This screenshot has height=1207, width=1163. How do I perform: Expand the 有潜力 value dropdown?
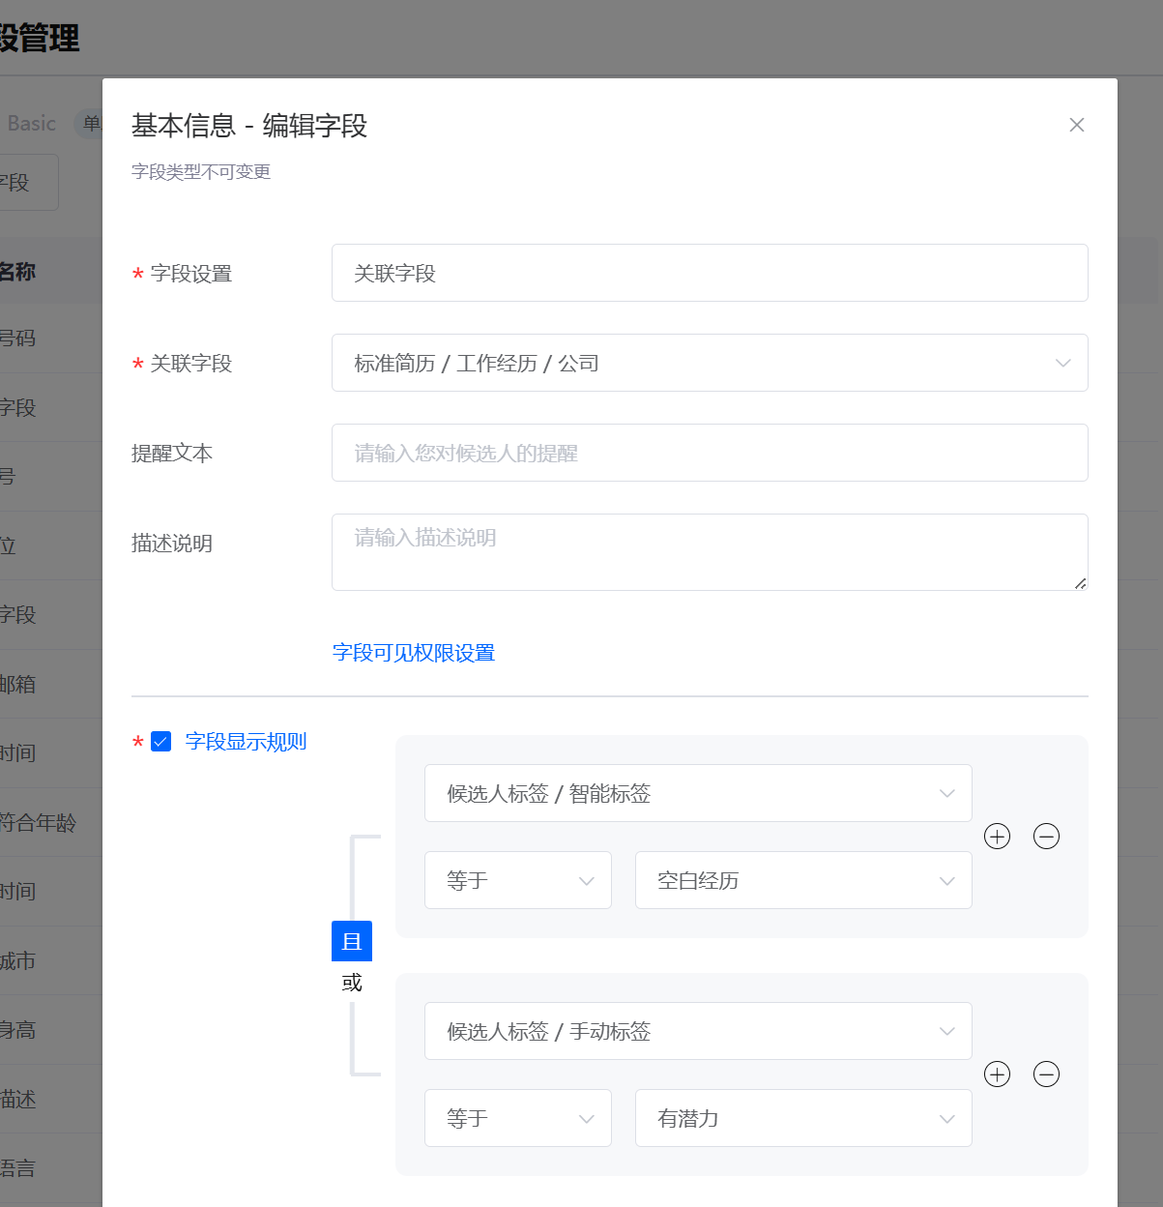click(x=803, y=1118)
